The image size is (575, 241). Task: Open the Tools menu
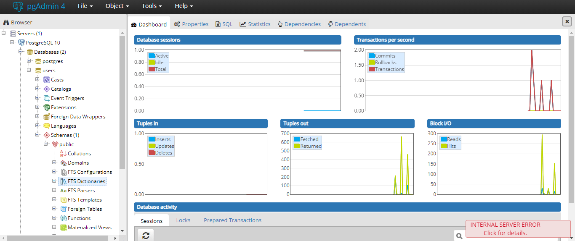click(x=152, y=6)
